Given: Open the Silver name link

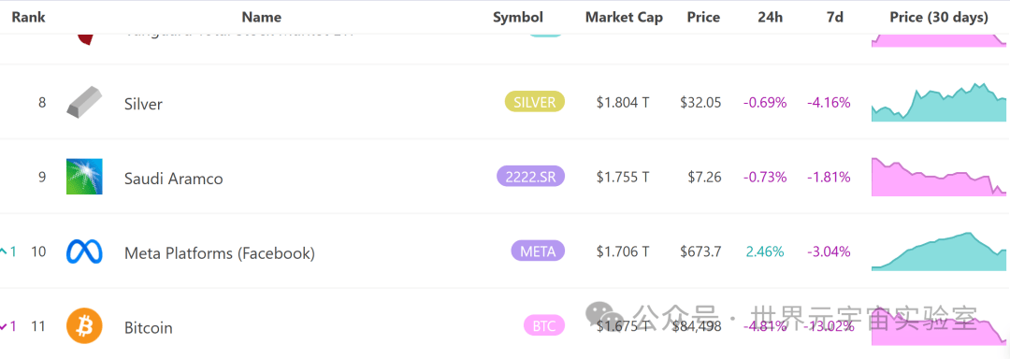Looking at the screenshot, I should 143,104.
